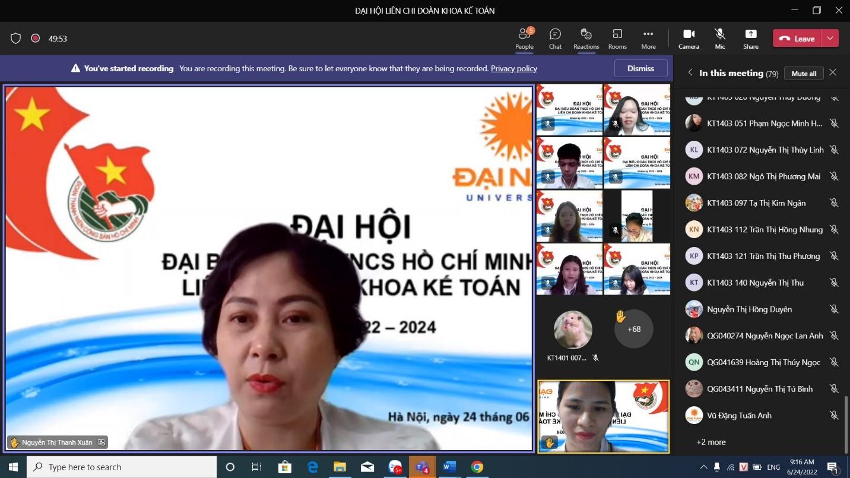Share your screen content
Image resolution: width=850 pixels, height=478 pixels.
[751, 39]
